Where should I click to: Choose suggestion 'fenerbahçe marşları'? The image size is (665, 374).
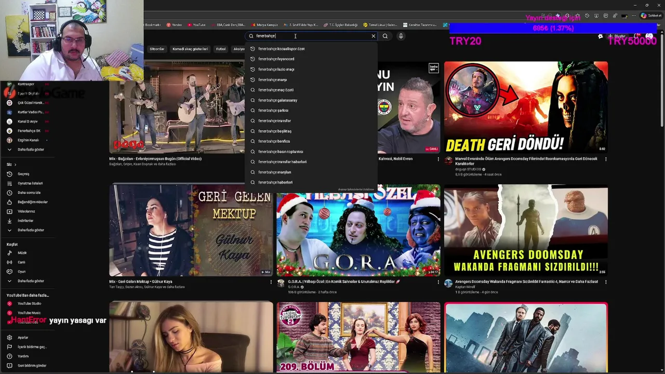[311, 172]
